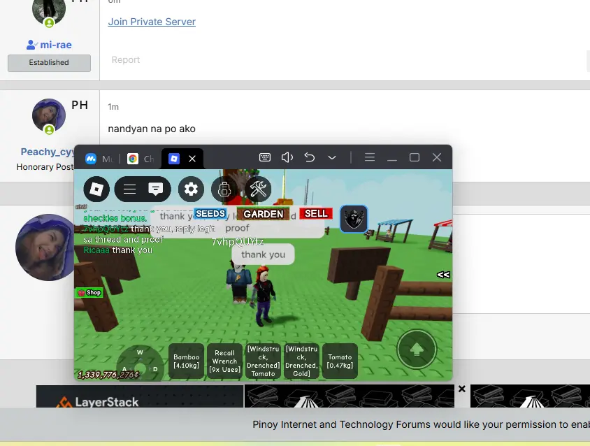Open emulator keyboard mapping icon
This screenshot has width=590, height=446.
pyautogui.click(x=265, y=157)
